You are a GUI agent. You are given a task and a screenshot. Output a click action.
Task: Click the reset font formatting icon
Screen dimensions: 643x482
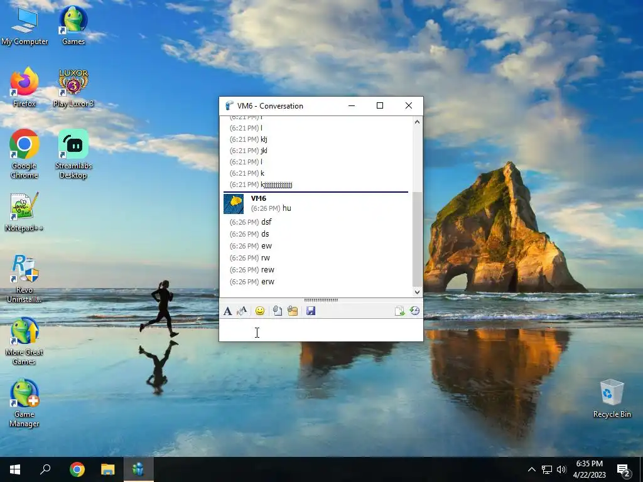(242, 311)
